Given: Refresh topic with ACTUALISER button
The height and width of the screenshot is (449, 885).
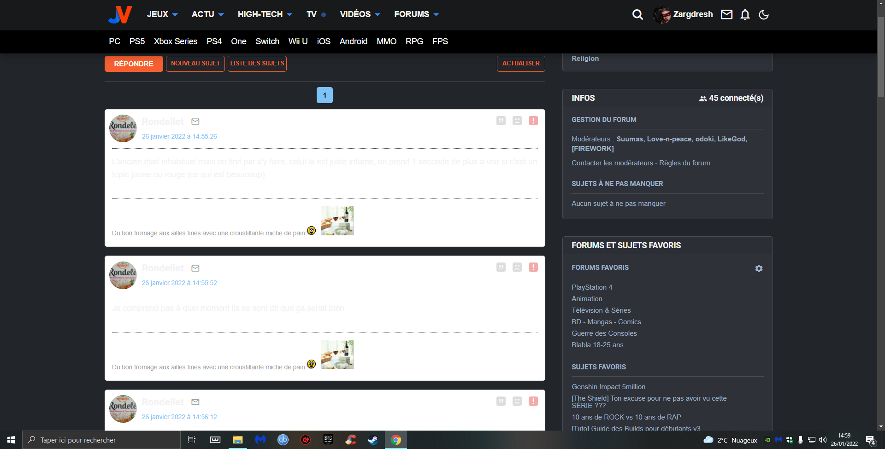Looking at the screenshot, I should [x=521, y=64].
